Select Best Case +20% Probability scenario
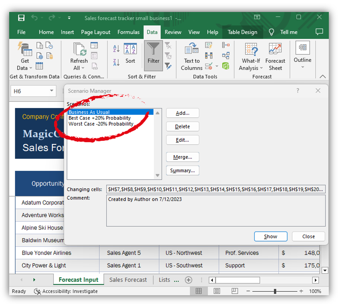This screenshot has height=306, width=338. click(x=110, y=118)
